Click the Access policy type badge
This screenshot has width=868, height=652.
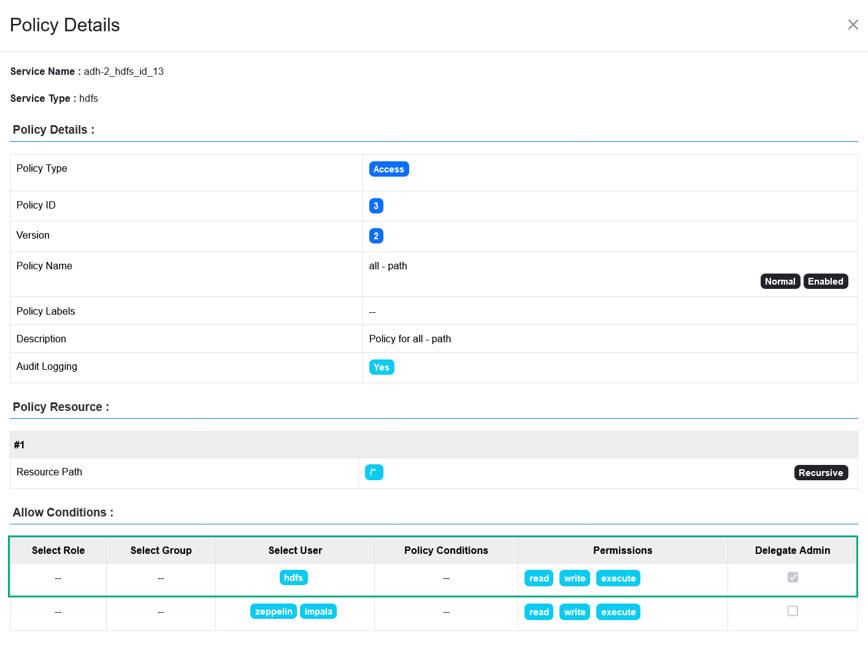[x=389, y=169]
